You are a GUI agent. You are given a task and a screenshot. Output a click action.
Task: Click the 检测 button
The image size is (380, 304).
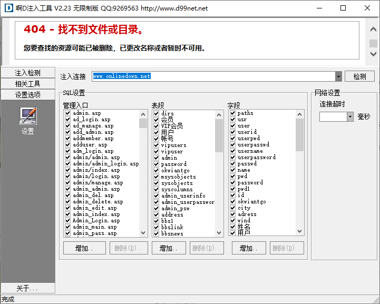359,76
